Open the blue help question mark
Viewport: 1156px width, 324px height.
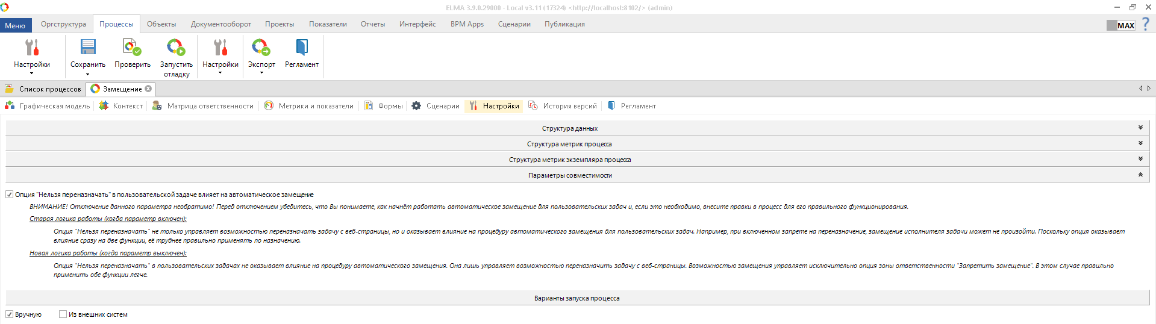[x=1145, y=24]
